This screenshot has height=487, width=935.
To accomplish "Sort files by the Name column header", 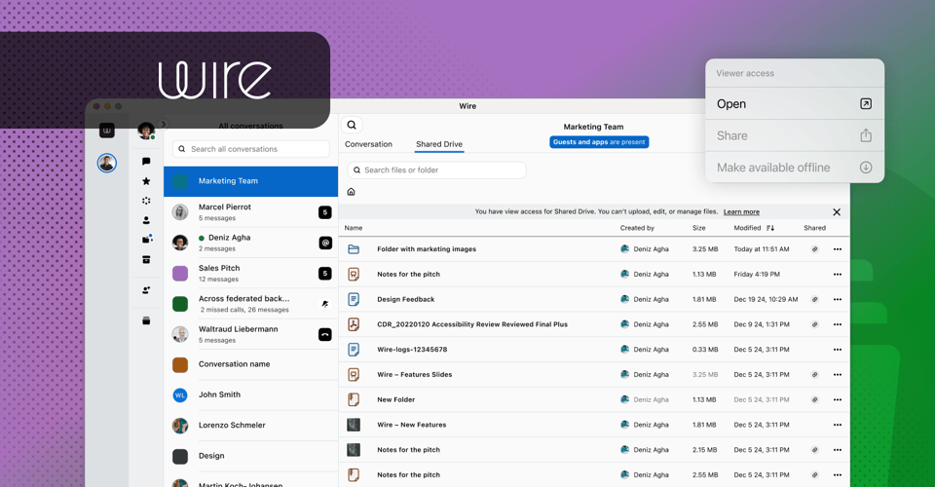I will pos(353,228).
